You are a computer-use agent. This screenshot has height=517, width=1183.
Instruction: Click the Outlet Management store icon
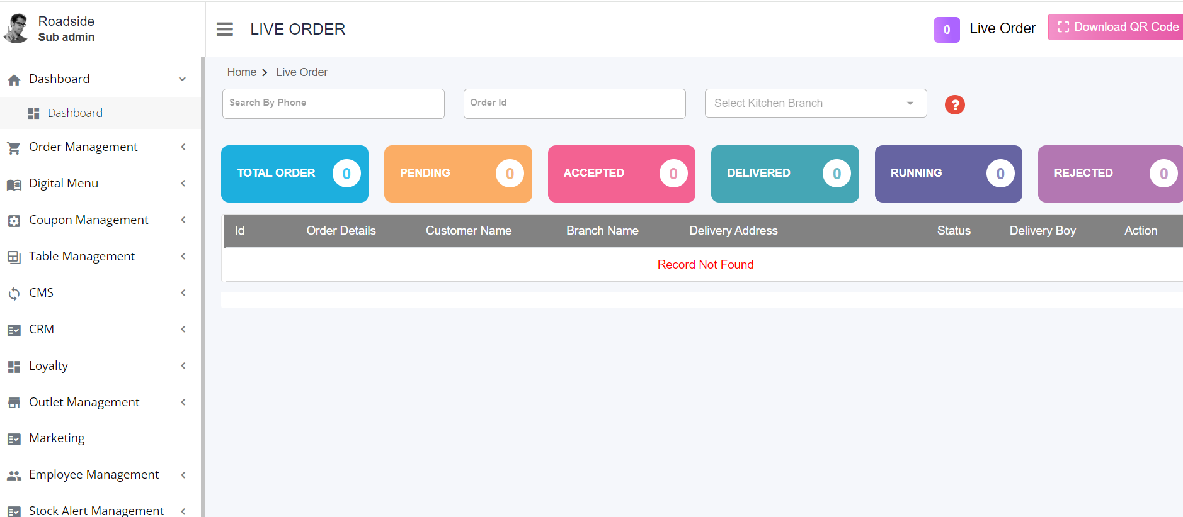tap(14, 403)
